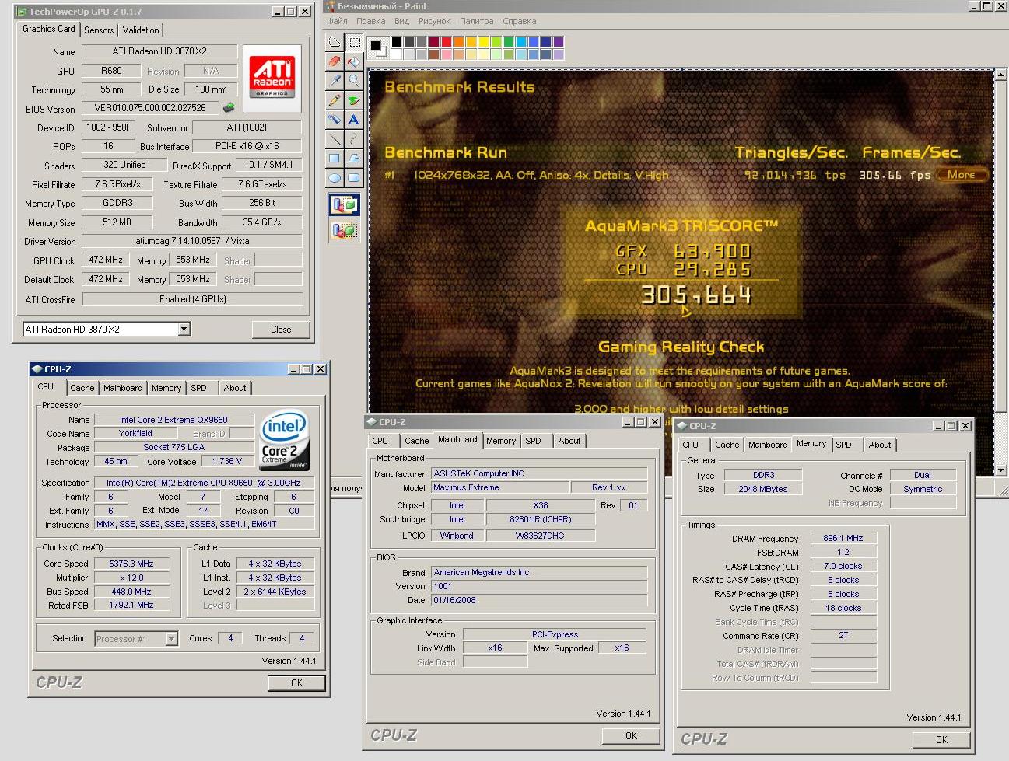
Task: Pick the black color swatch in the Paint palette
Action: (397, 42)
